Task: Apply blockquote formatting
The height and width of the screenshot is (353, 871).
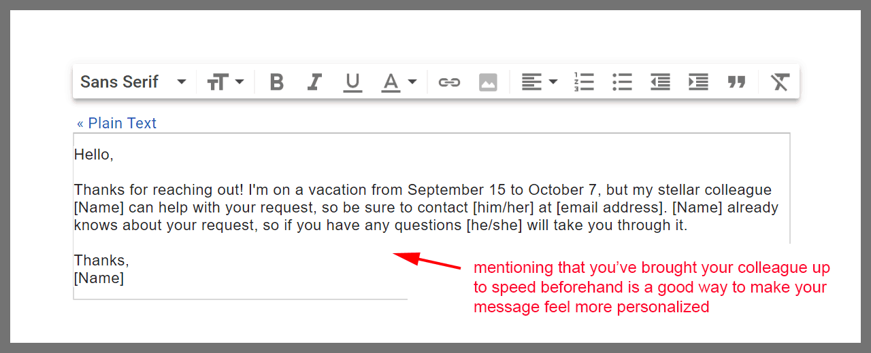Action: click(736, 82)
